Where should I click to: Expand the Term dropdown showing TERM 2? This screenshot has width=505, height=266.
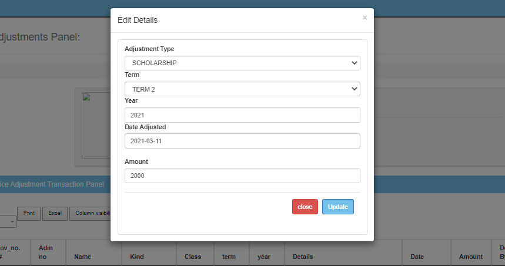click(242, 89)
